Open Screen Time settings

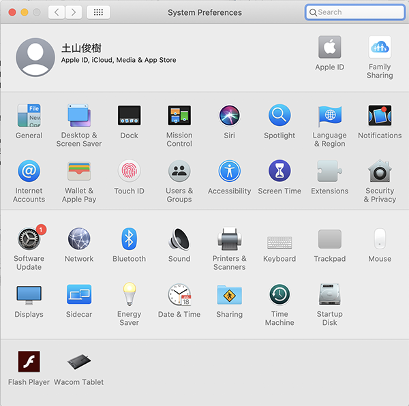279,171
